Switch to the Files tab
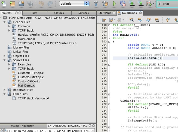This screenshot has height=132, width=178. [35, 13]
